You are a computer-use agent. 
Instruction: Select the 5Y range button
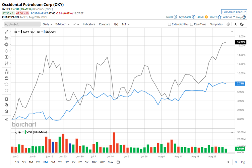tap(86, 162)
